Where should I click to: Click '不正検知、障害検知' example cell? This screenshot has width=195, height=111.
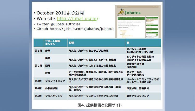[x=143, y=89]
